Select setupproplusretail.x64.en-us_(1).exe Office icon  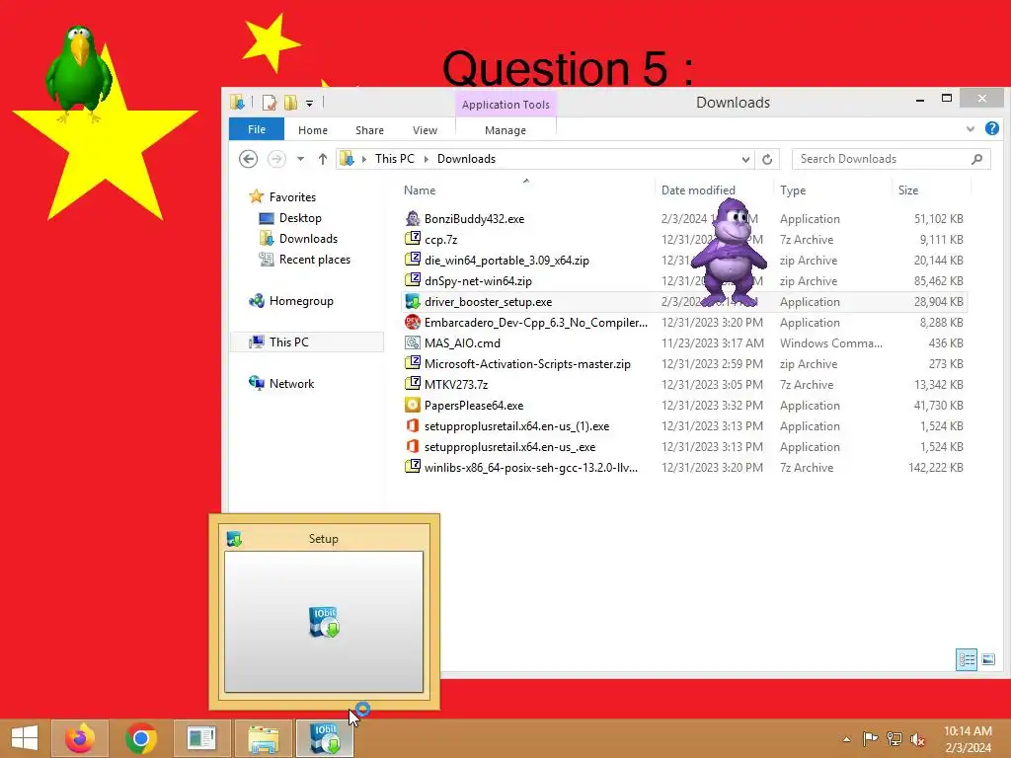tap(412, 425)
